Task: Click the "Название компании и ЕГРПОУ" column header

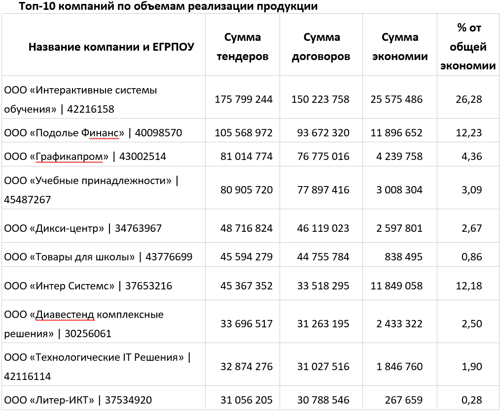Action: pyautogui.click(x=111, y=47)
